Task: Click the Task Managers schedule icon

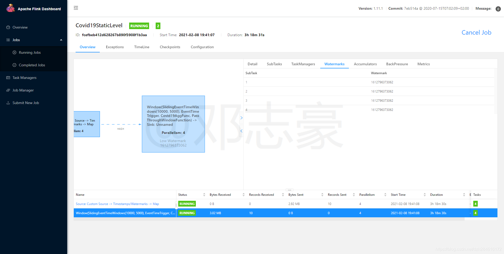Action: point(8,78)
